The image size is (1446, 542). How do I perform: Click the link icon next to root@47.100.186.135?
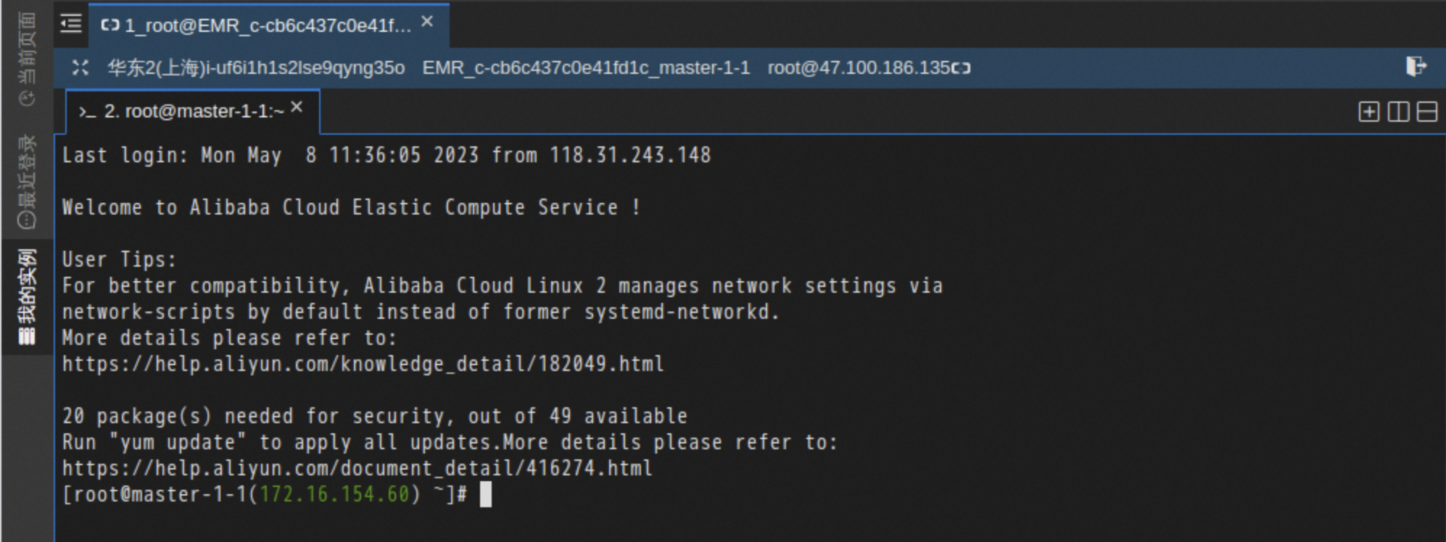[x=962, y=68]
